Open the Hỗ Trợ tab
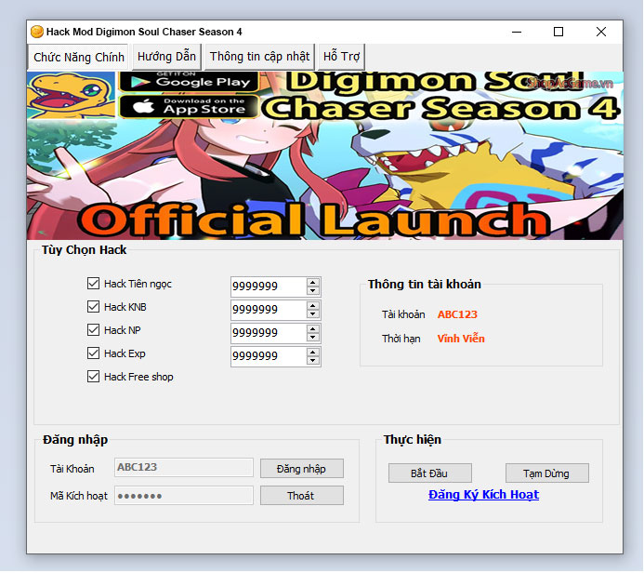The width and height of the screenshot is (644, 573). pos(341,57)
